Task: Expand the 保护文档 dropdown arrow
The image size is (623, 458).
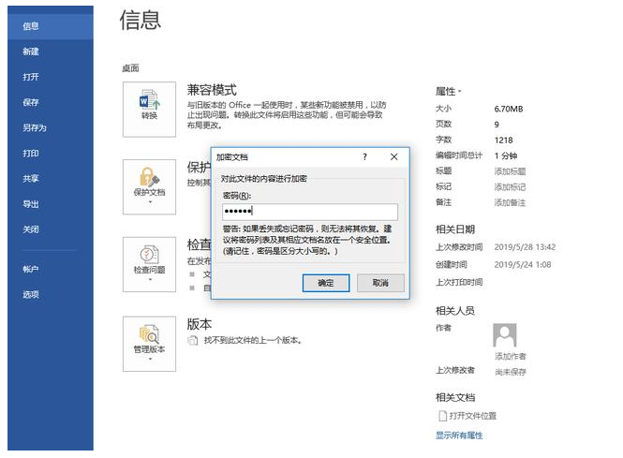Action: 150,202
